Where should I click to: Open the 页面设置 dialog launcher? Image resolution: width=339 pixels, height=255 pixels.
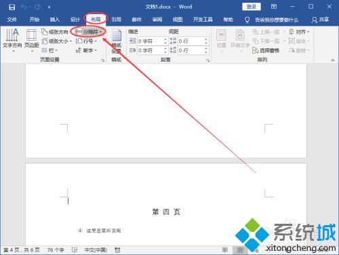point(103,60)
